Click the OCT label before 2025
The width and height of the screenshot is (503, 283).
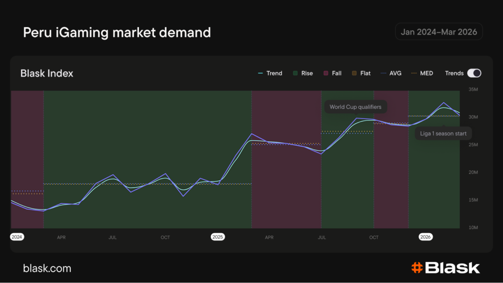click(165, 237)
